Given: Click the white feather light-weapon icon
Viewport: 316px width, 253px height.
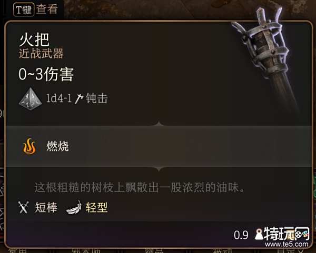Looking at the screenshot, I should tap(74, 207).
